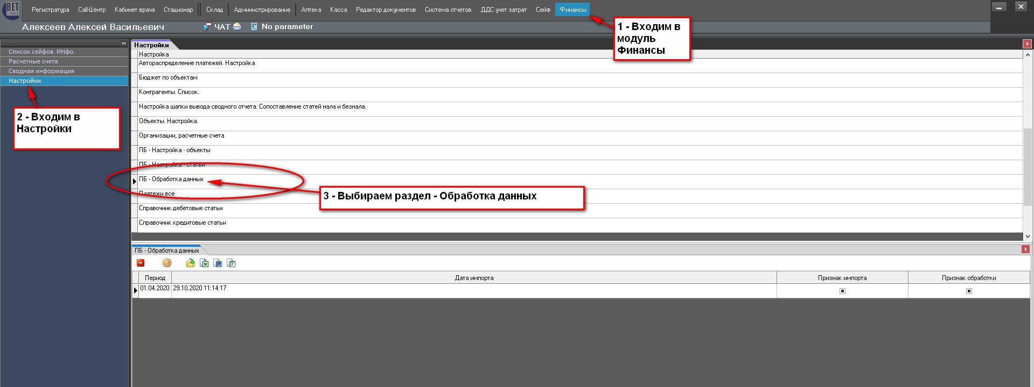1034x387 pixels.
Task: Select the Контрагенты. Список. row
Action: [169, 92]
